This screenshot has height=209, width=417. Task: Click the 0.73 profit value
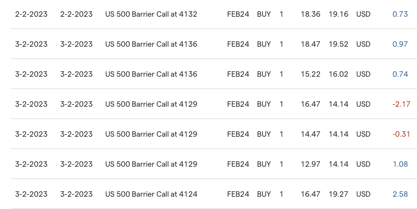point(400,14)
